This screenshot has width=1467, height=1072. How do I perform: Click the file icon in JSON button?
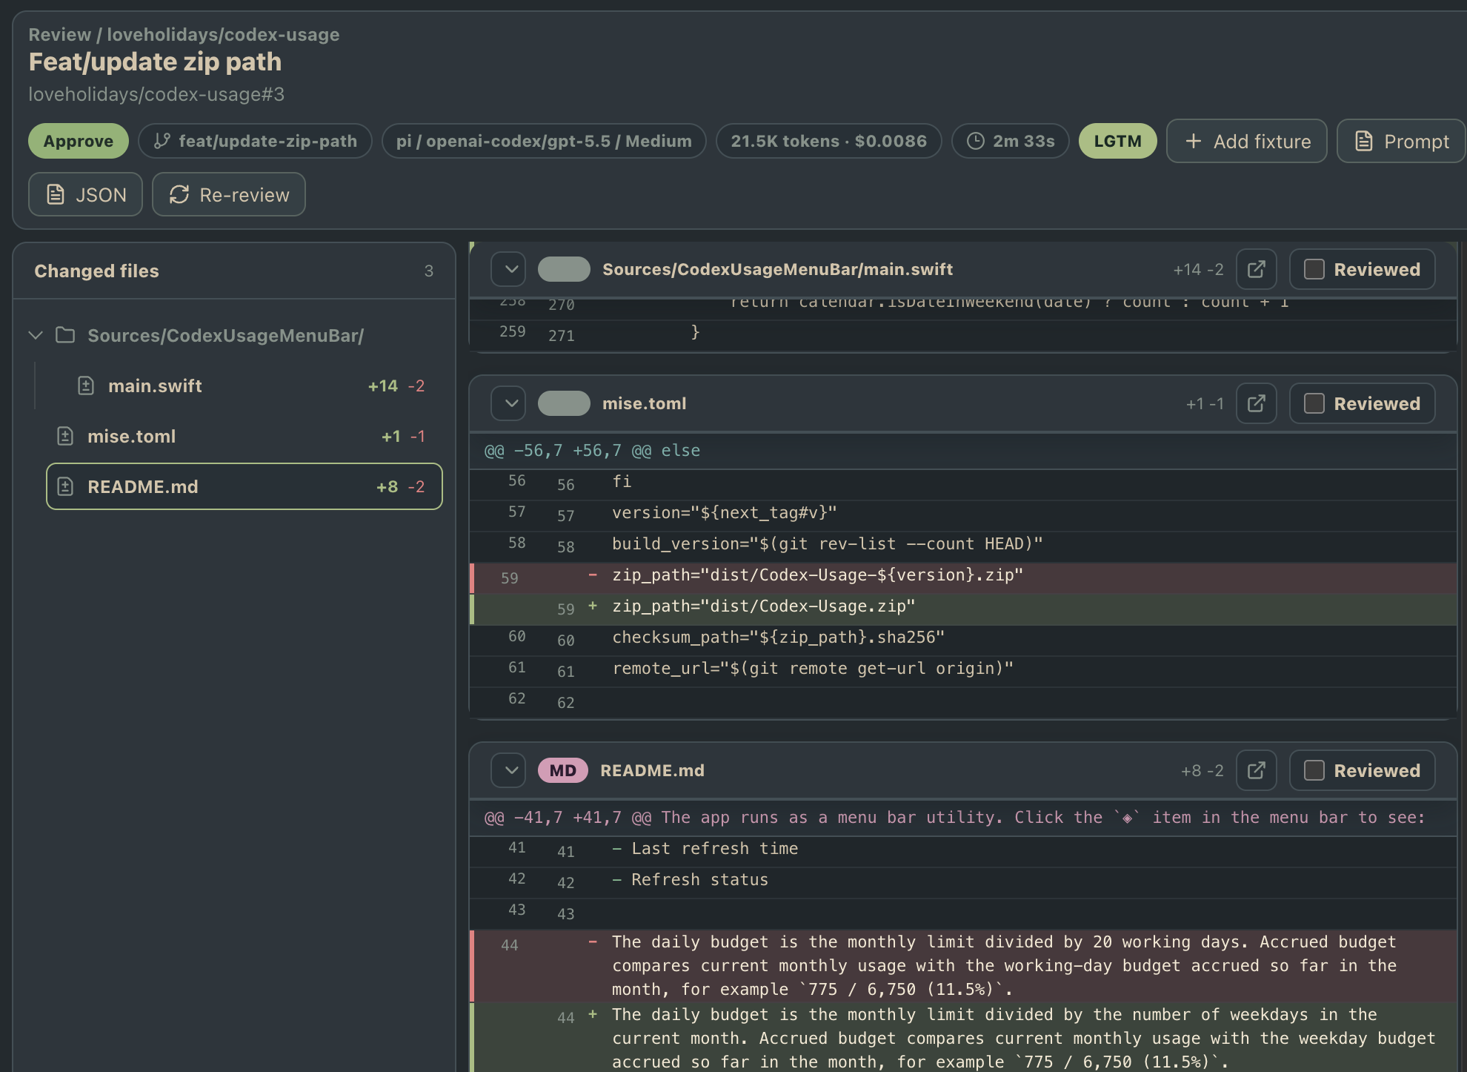pyautogui.click(x=56, y=194)
